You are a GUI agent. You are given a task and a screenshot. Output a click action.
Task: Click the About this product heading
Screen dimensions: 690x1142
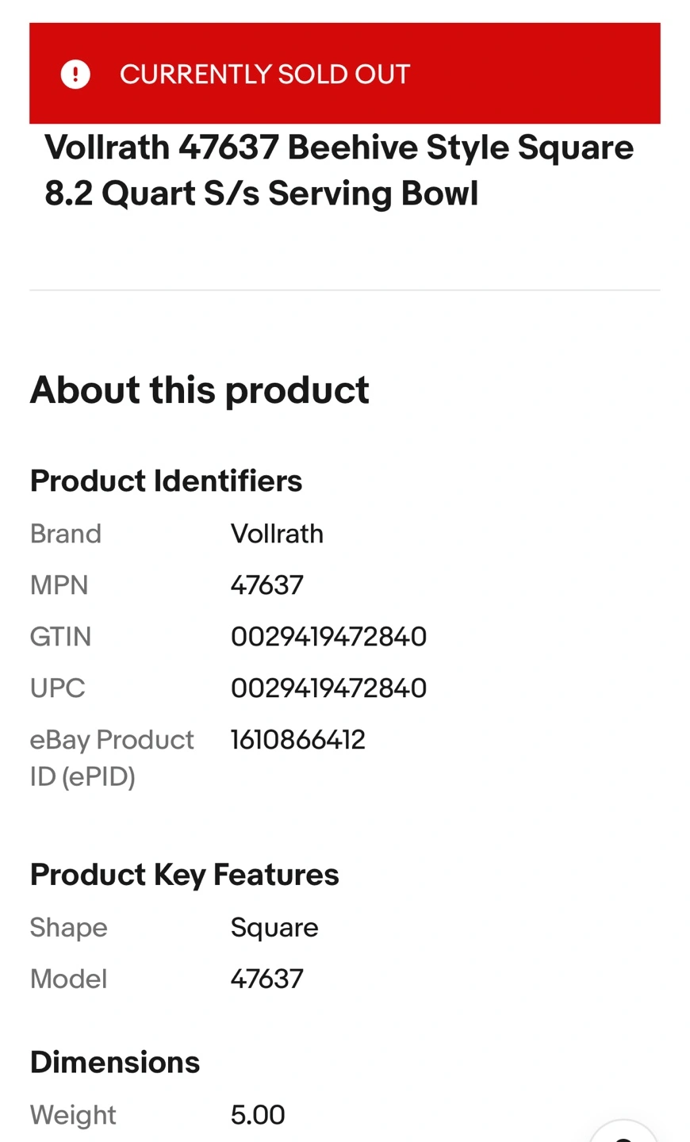199,390
